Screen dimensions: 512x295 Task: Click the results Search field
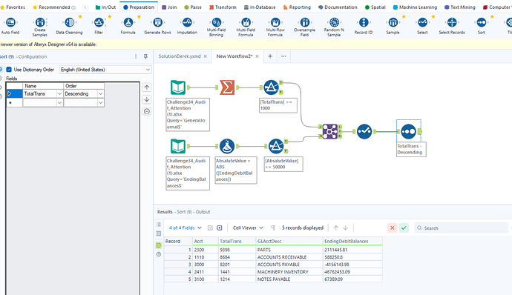[462, 228]
